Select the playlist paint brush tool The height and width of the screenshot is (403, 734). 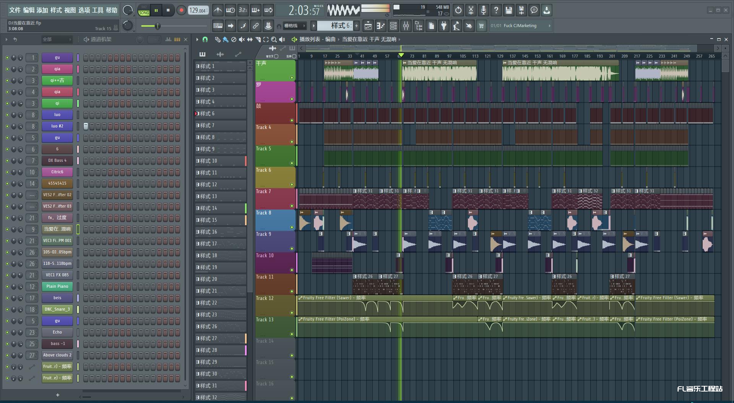226,39
